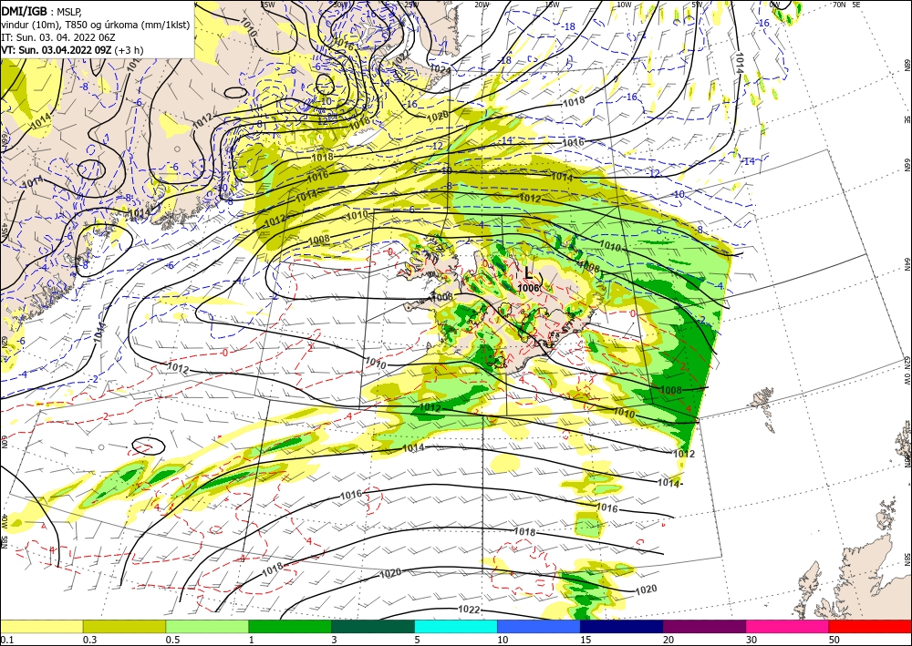This screenshot has width=912, height=646.
Task: Pick the bright blue 10–15 legend swatch
Action: 539,626
